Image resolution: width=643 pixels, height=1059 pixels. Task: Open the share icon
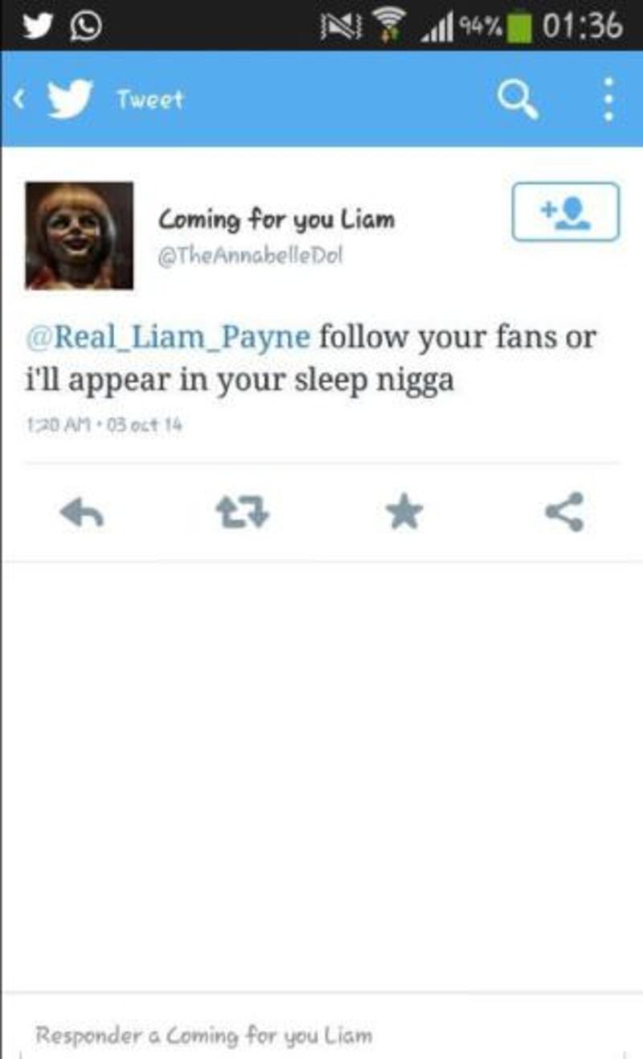(x=565, y=512)
